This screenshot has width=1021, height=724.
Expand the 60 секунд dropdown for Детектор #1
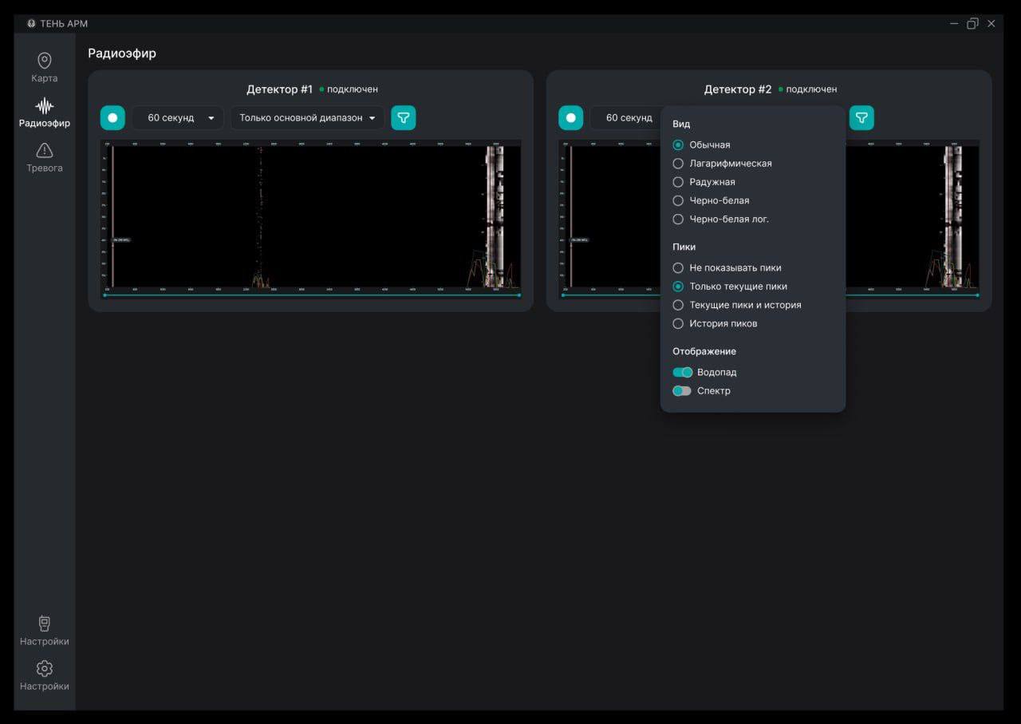tap(178, 118)
